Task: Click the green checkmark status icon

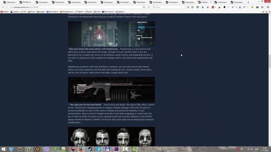Action: click(263, 12)
